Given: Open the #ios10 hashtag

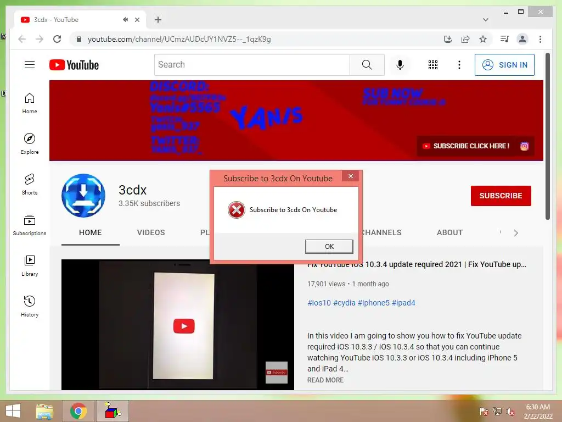Looking at the screenshot, I should click(319, 303).
